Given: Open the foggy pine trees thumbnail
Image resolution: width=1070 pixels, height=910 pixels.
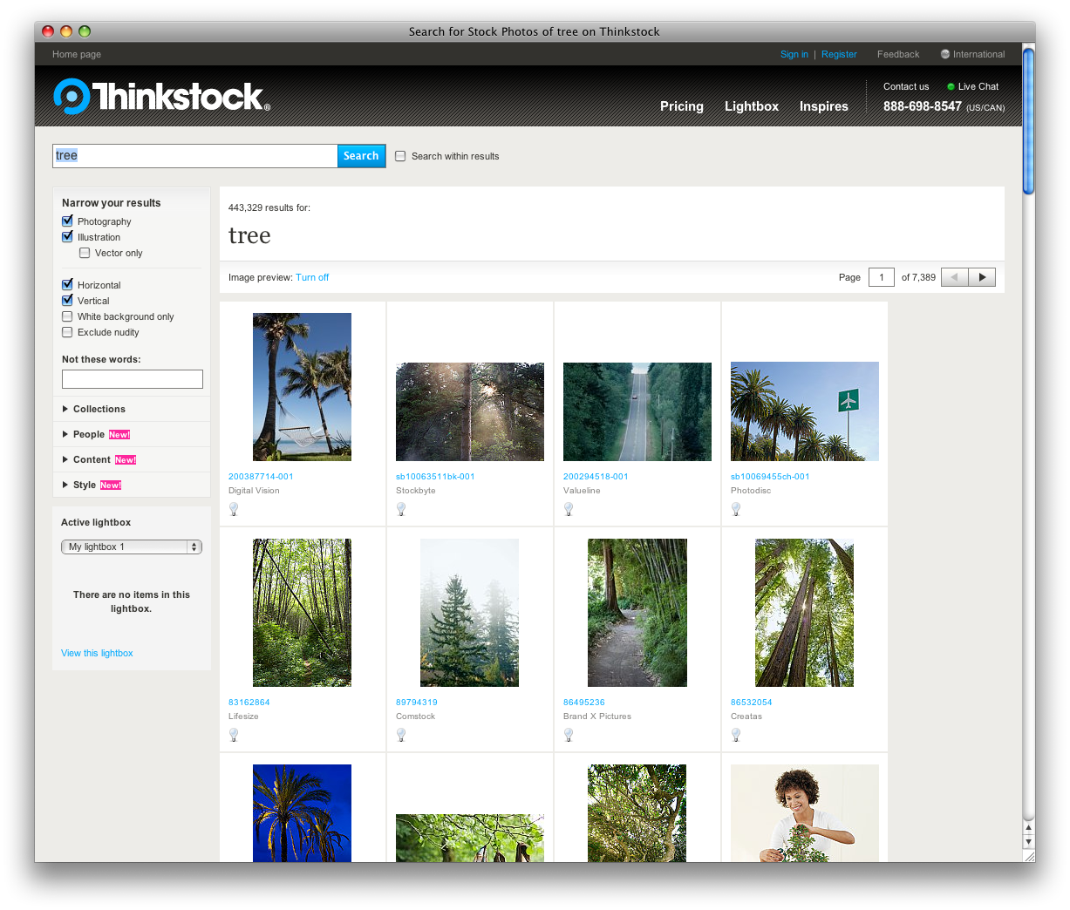Looking at the screenshot, I should tap(469, 613).
